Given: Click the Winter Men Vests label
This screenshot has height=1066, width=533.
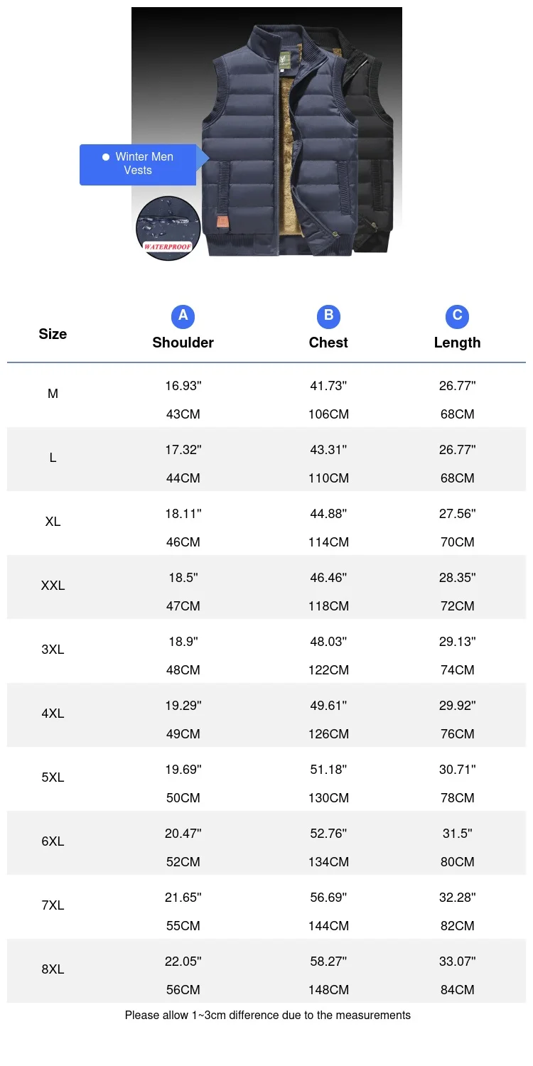Looking at the screenshot, I should coord(139,164).
